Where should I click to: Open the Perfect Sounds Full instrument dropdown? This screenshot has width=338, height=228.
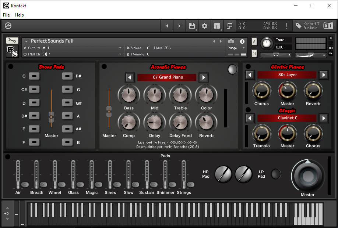click(x=26, y=41)
